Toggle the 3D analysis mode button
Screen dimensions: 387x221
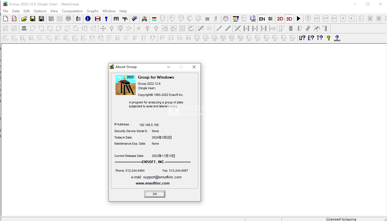click(289, 19)
